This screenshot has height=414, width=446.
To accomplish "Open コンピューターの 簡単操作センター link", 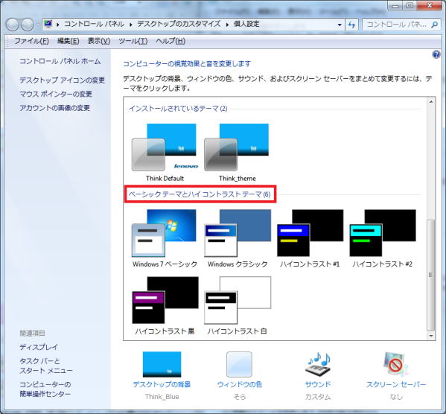I will point(45,389).
